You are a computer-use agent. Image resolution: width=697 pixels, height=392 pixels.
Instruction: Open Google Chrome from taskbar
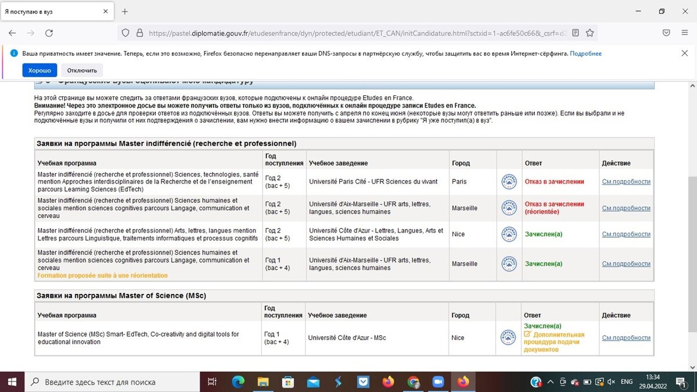413,382
